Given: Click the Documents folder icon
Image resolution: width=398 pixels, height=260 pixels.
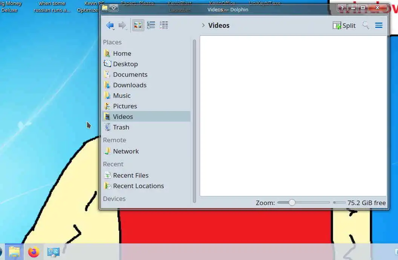Looking at the screenshot, I should tap(107, 74).
